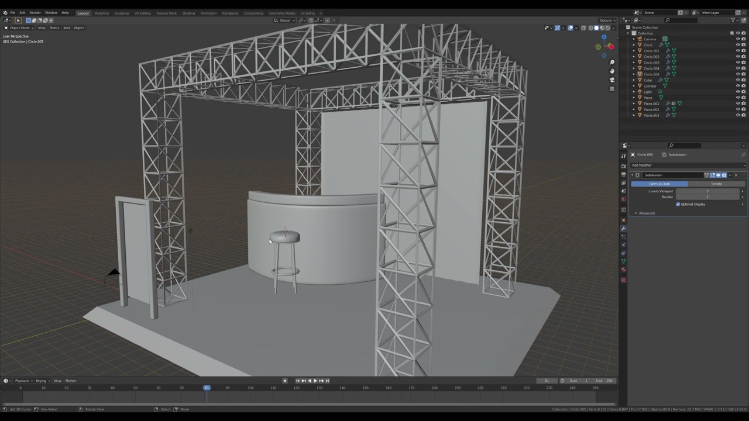
Task: Remove the Subdivision modifier with X
Action: (736, 175)
